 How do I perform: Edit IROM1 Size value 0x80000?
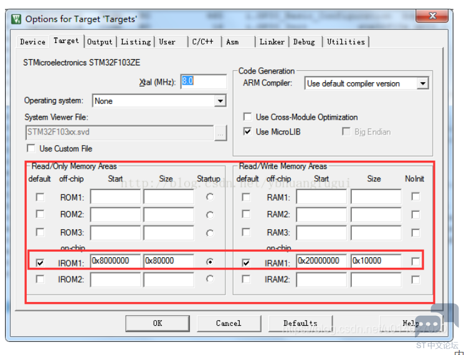[169, 261]
